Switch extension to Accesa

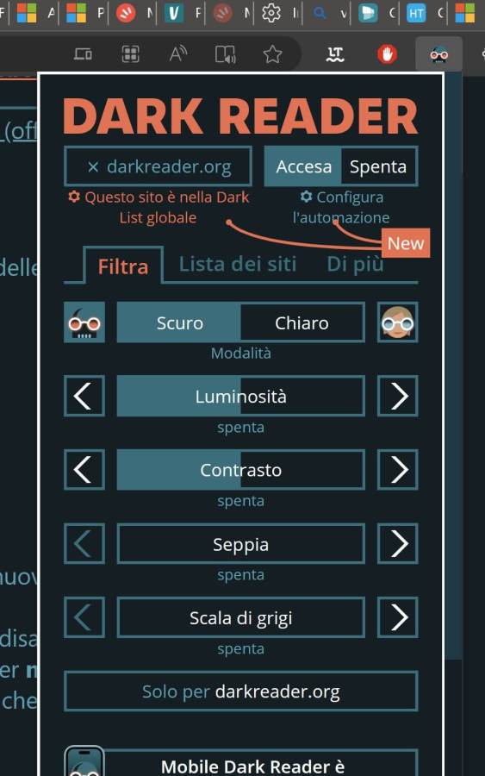click(303, 166)
